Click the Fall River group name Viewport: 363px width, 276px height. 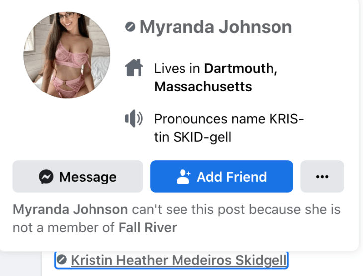coord(148,227)
